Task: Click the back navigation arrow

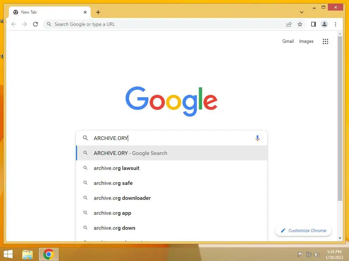Action: (14, 24)
